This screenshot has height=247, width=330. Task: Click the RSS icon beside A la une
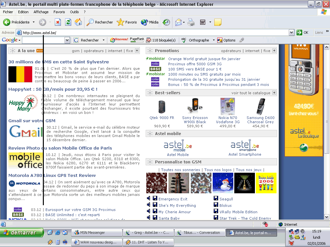pos(40,51)
